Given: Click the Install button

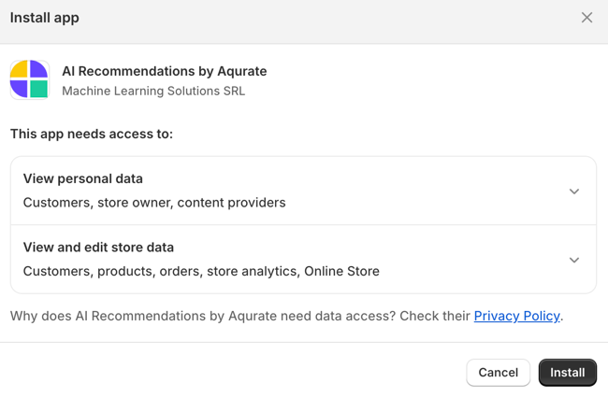Looking at the screenshot, I should click(x=567, y=372).
